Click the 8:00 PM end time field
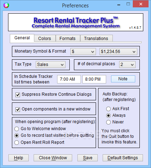151x168 pixels. pyautogui.click(x=94, y=79)
